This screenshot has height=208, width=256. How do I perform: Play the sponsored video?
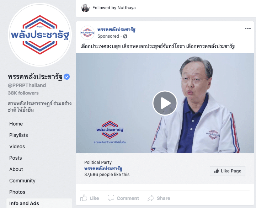(165, 103)
